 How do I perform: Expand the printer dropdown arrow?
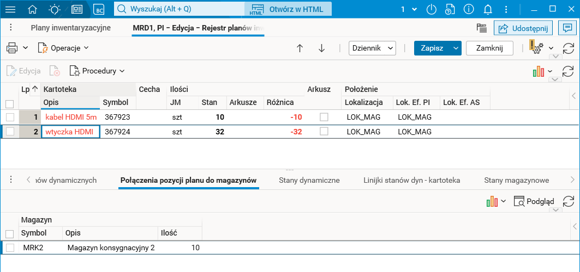pos(26,48)
